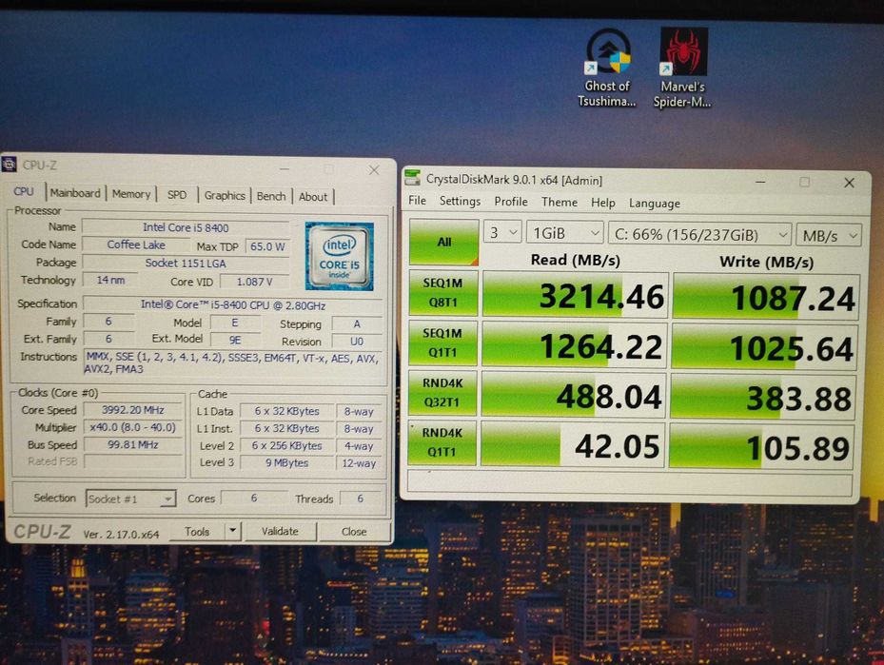Open the Settings menu
This screenshot has width=884, height=665.
460,201
